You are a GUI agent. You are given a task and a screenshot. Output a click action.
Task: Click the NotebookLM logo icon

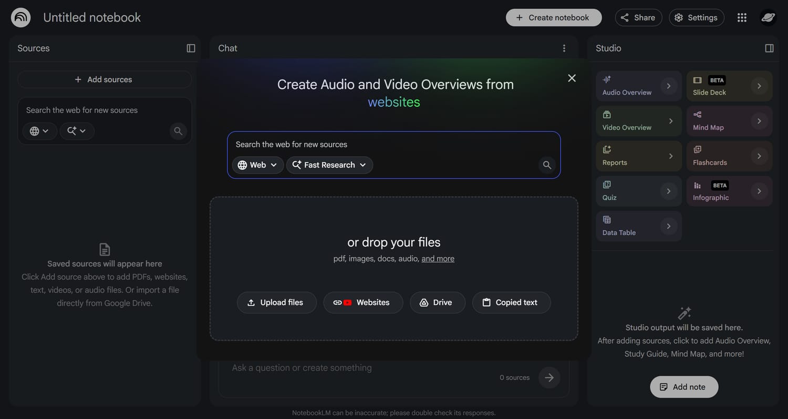20,17
